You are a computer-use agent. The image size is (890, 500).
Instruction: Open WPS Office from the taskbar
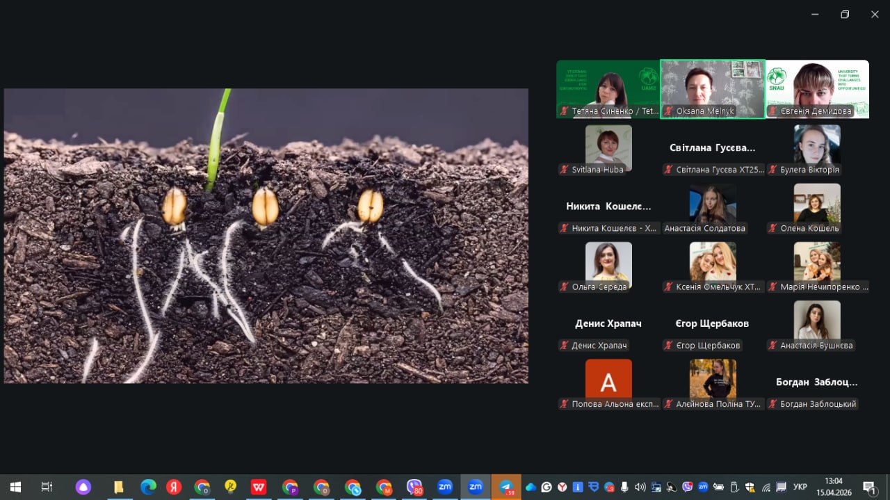click(259, 487)
